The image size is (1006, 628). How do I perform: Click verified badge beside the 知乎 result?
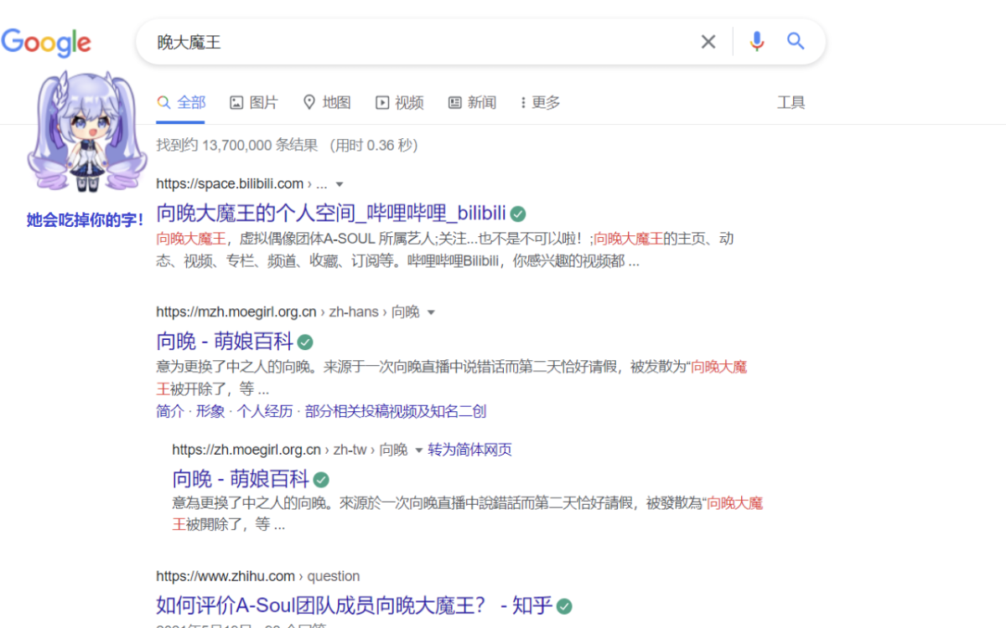coord(565,605)
